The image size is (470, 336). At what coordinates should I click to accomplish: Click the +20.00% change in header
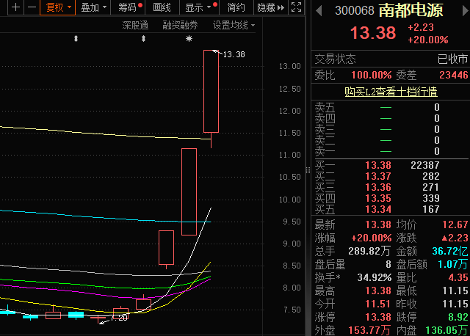click(428, 40)
